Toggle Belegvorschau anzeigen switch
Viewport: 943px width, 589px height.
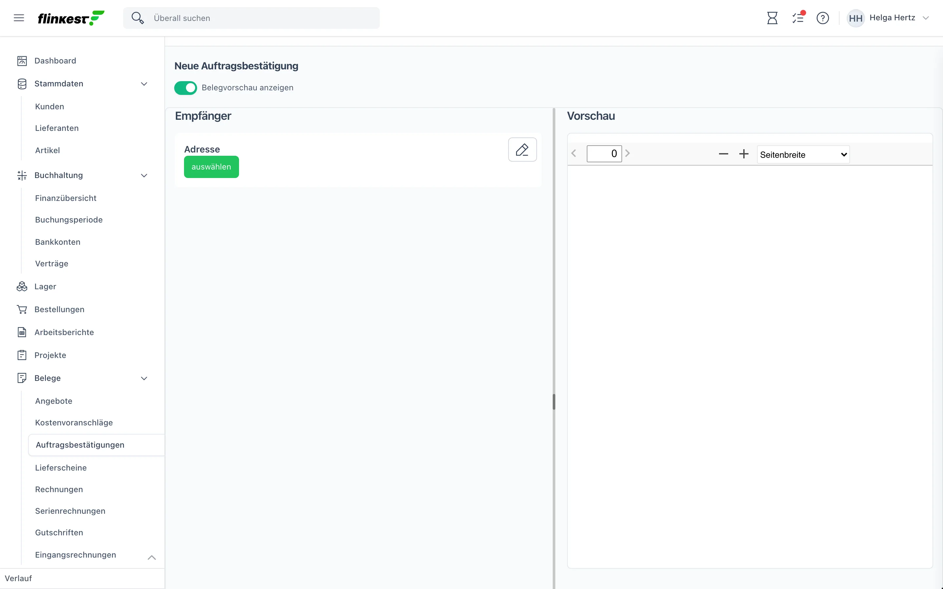[x=185, y=88]
